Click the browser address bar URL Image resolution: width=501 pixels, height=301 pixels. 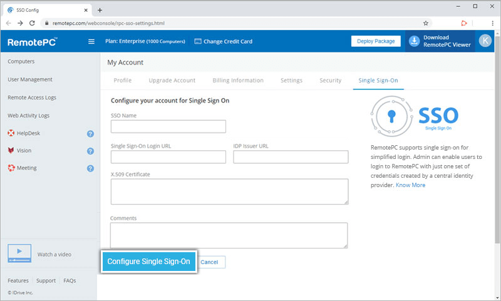pos(108,23)
